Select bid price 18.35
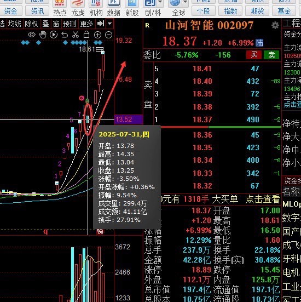 202,147
